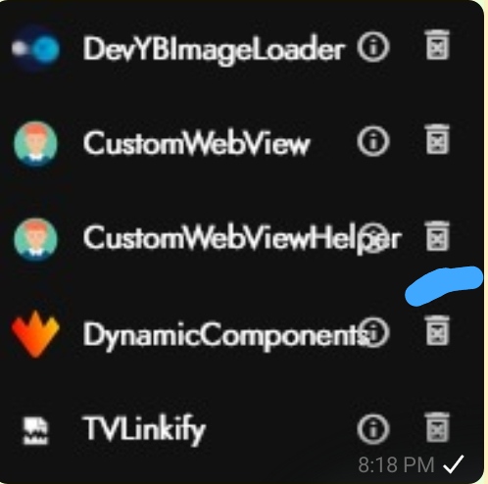488x484 pixels.
Task: Delete the TVLinkify extension
Action: (x=437, y=426)
